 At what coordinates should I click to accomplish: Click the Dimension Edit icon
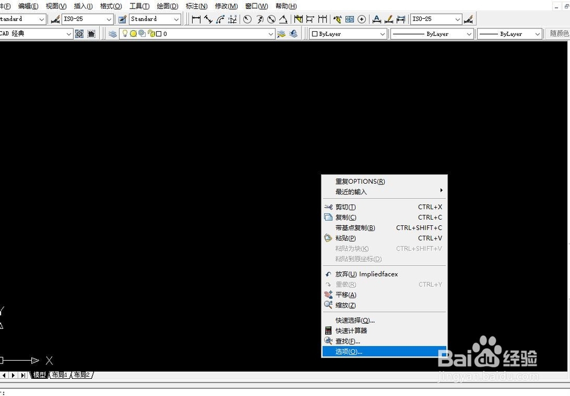[377, 19]
